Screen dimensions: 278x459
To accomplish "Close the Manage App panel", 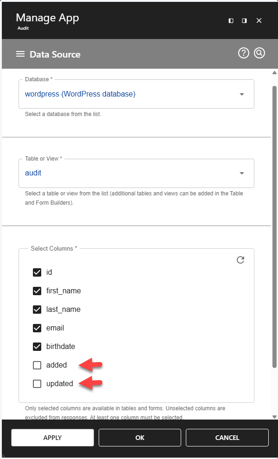I will click(259, 20).
